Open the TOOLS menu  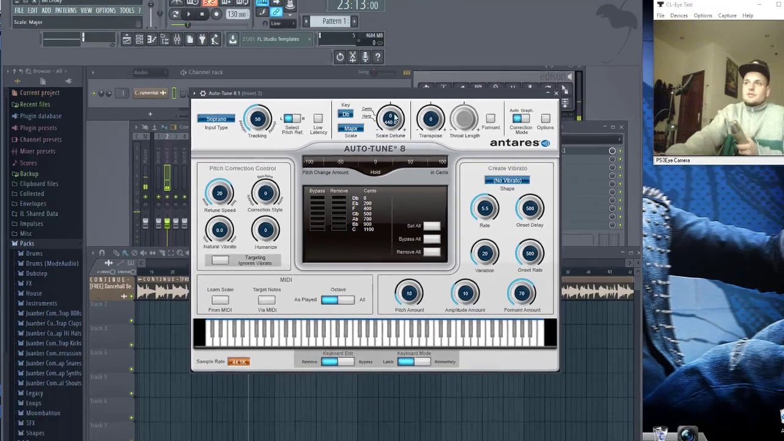127,10
